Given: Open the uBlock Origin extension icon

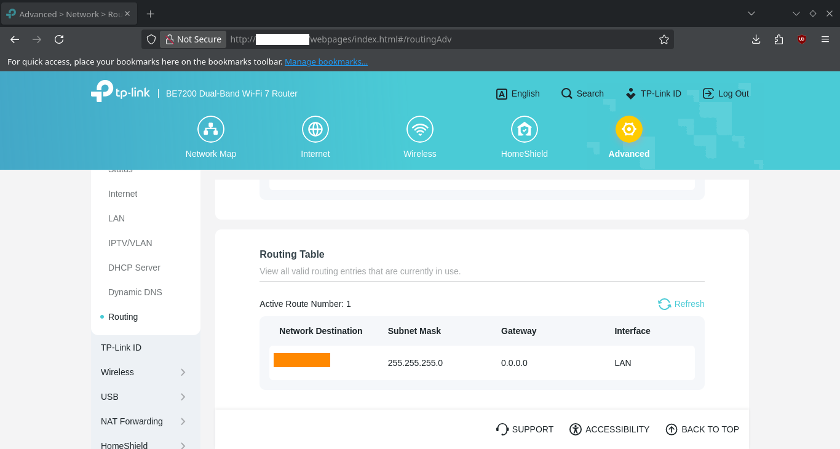Looking at the screenshot, I should point(801,39).
